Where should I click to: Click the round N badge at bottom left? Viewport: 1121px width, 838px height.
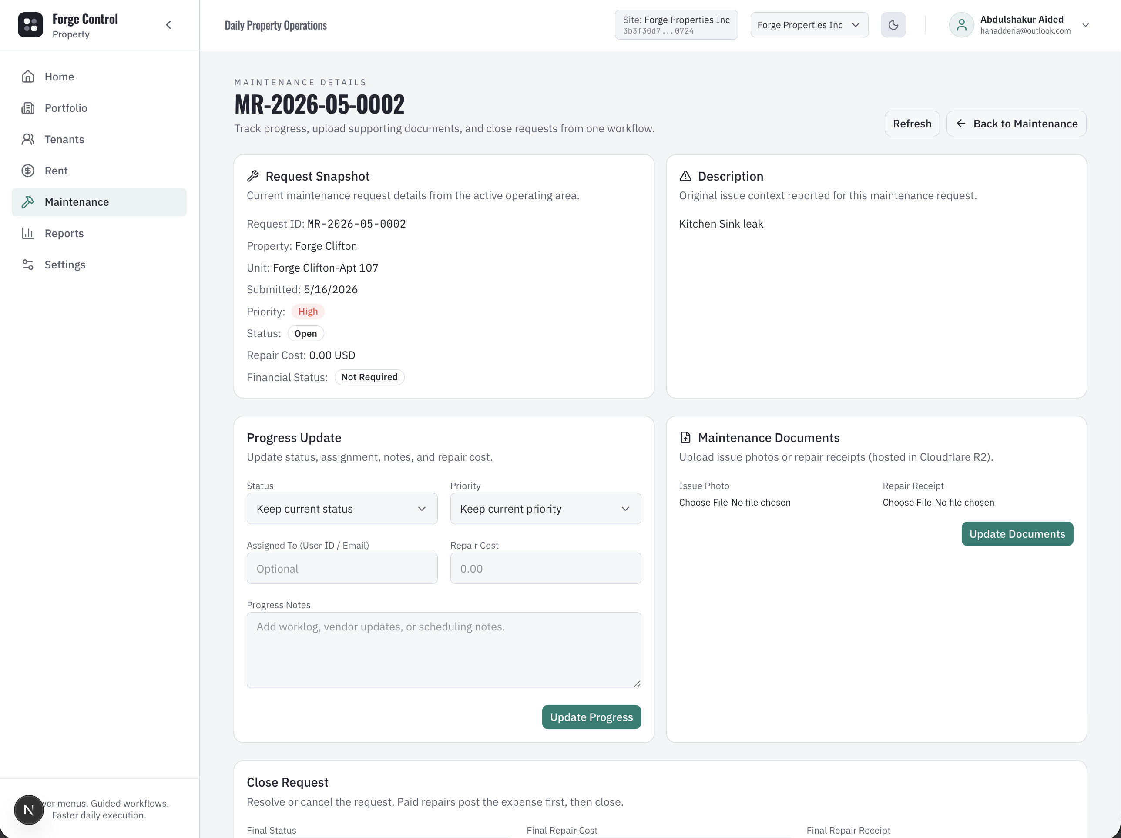(x=29, y=810)
